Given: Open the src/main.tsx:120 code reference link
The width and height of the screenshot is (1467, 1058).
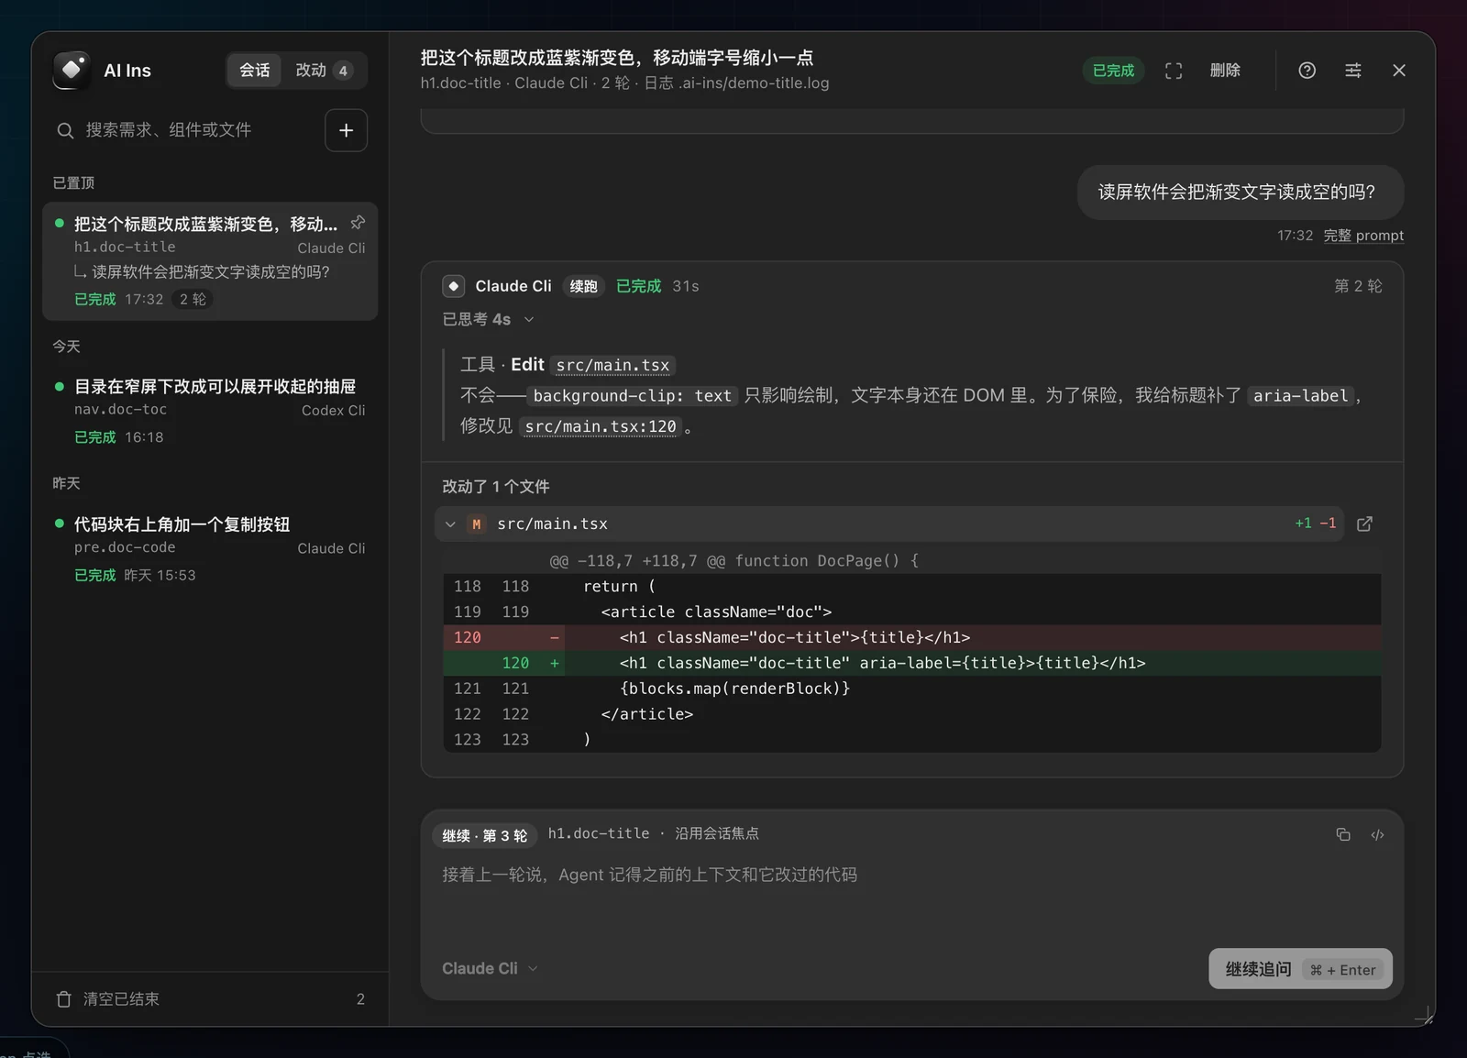Looking at the screenshot, I should tap(601, 426).
